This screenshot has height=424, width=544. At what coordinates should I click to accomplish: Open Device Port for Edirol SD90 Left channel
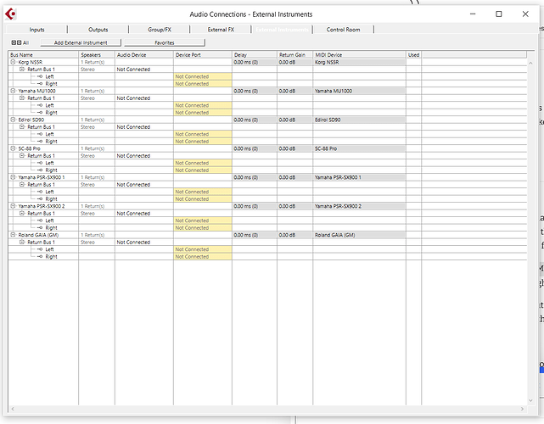coord(203,134)
